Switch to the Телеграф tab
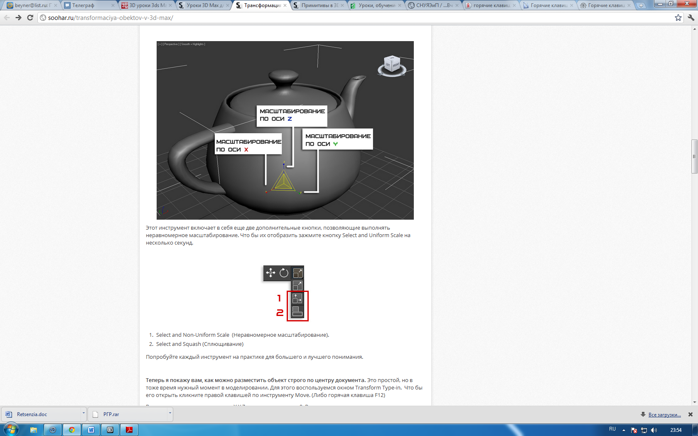 coord(89,5)
